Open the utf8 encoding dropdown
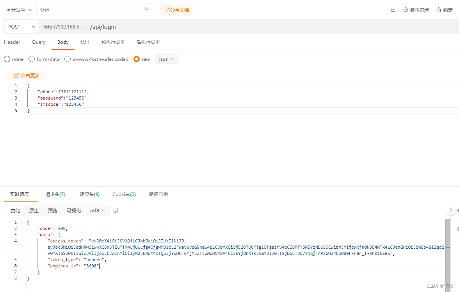The image size is (459, 292). [x=97, y=210]
